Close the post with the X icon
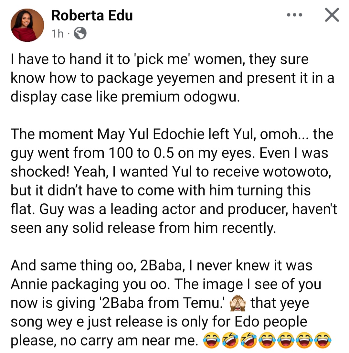The height and width of the screenshot is (353, 349). pos(332,15)
